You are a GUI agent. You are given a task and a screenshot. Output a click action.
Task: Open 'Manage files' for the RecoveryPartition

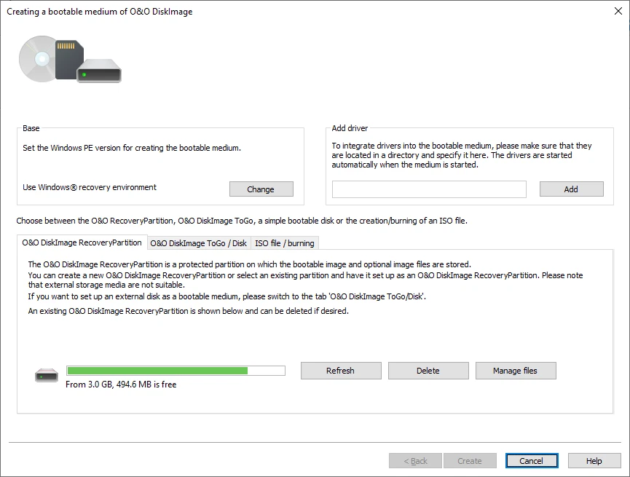point(516,370)
